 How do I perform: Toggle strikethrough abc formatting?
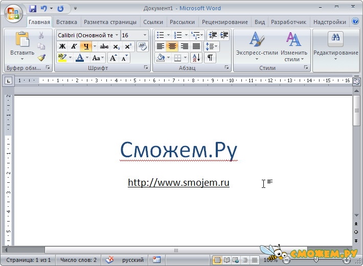104,46
